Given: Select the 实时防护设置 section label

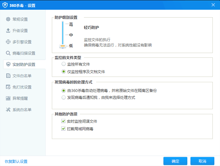Looking at the screenshot, I should click(24, 65).
